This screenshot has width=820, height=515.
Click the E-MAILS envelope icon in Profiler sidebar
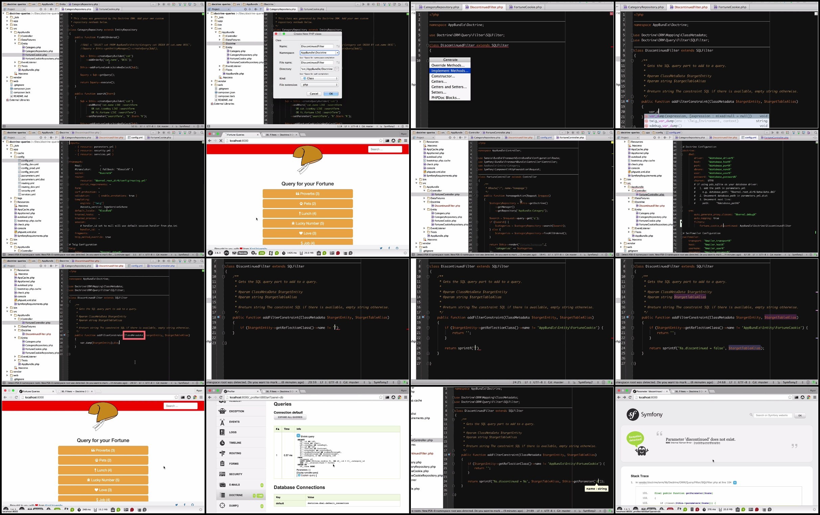(x=222, y=485)
